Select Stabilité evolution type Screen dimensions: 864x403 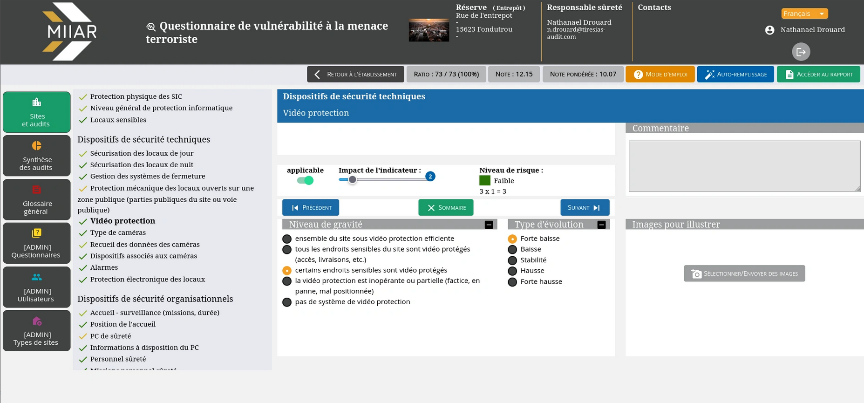pos(512,260)
